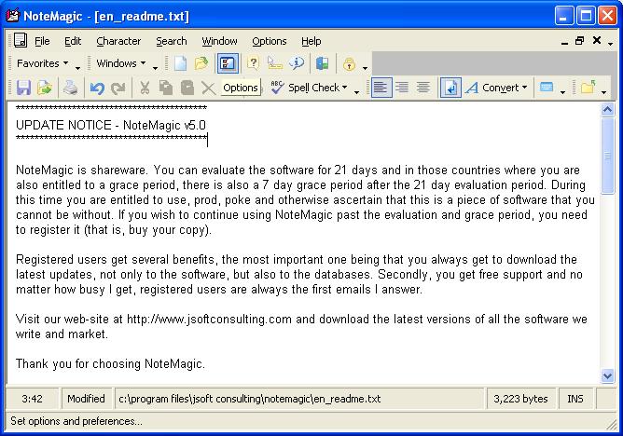Copy the selection with the copy icon
This screenshot has width=623, height=436.
pyautogui.click(x=166, y=88)
